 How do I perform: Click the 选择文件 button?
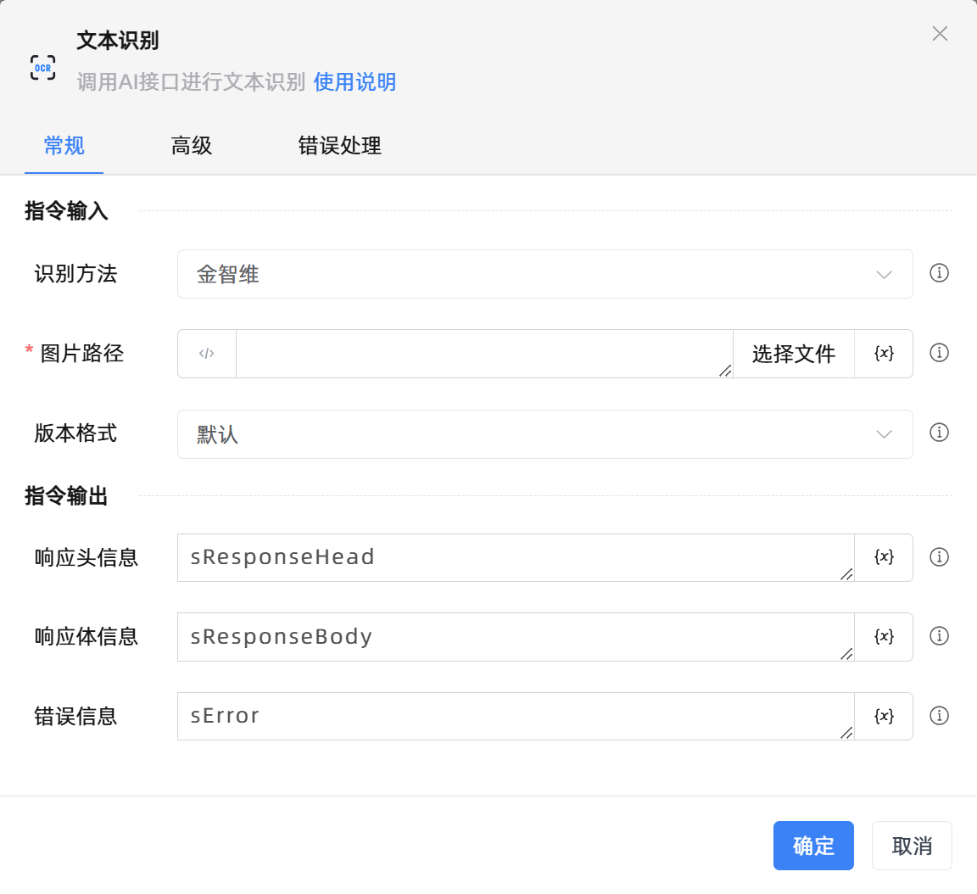click(x=793, y=354)
